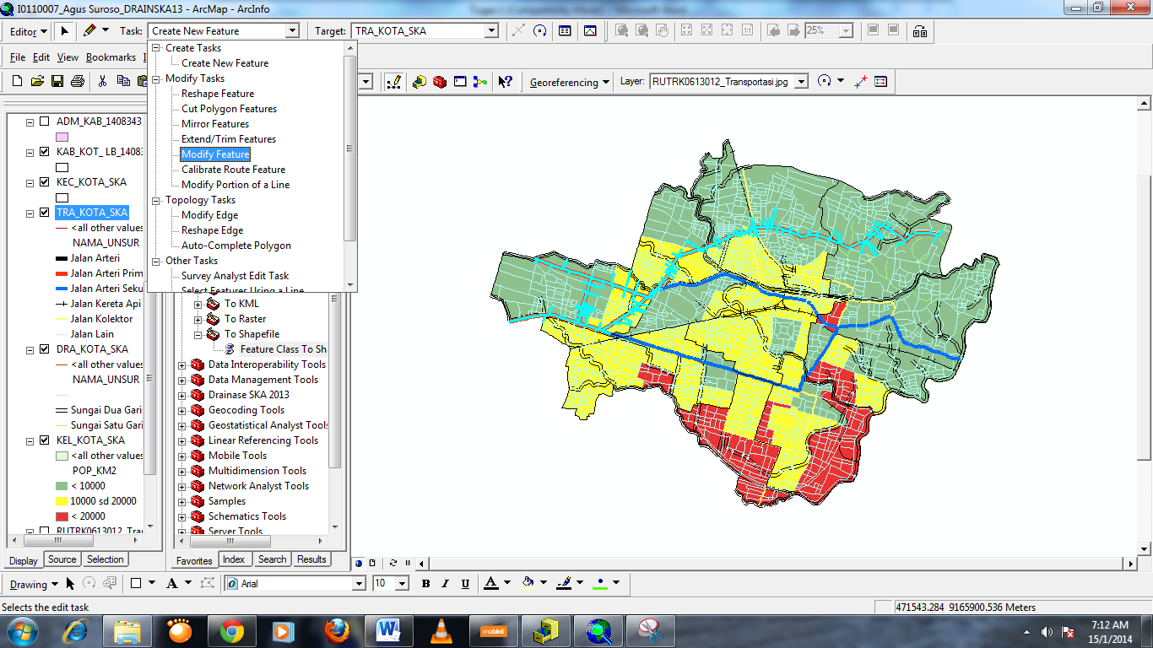Expand the Data Management Tools toolbox
1153x648 pixels.
point(182,380)
